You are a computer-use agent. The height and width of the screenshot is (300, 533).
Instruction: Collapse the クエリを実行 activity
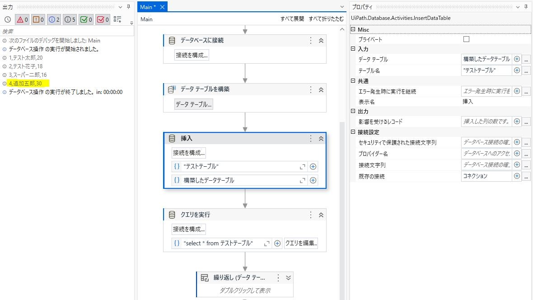coord(321,215)
